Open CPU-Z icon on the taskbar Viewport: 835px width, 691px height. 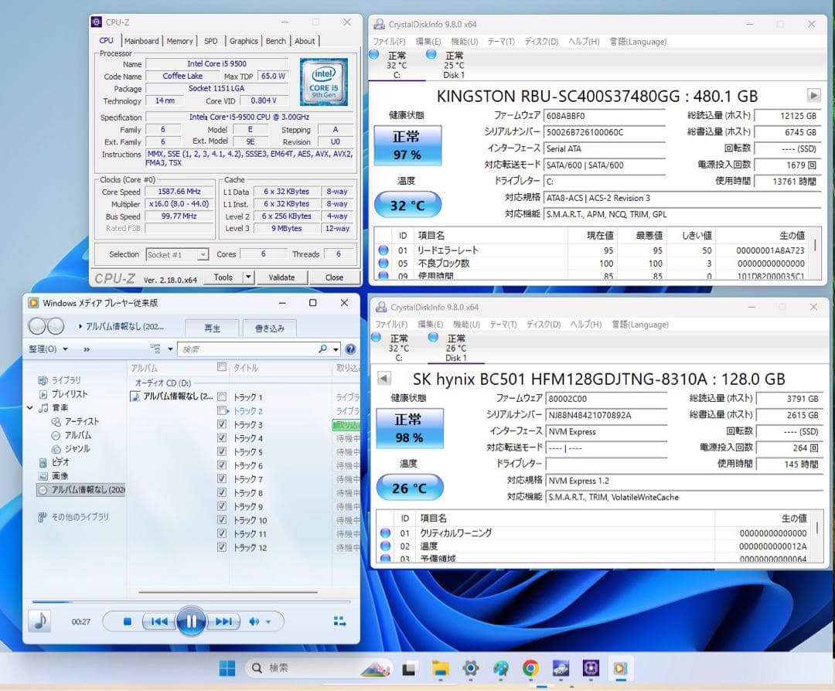click(x=591, y=668)
